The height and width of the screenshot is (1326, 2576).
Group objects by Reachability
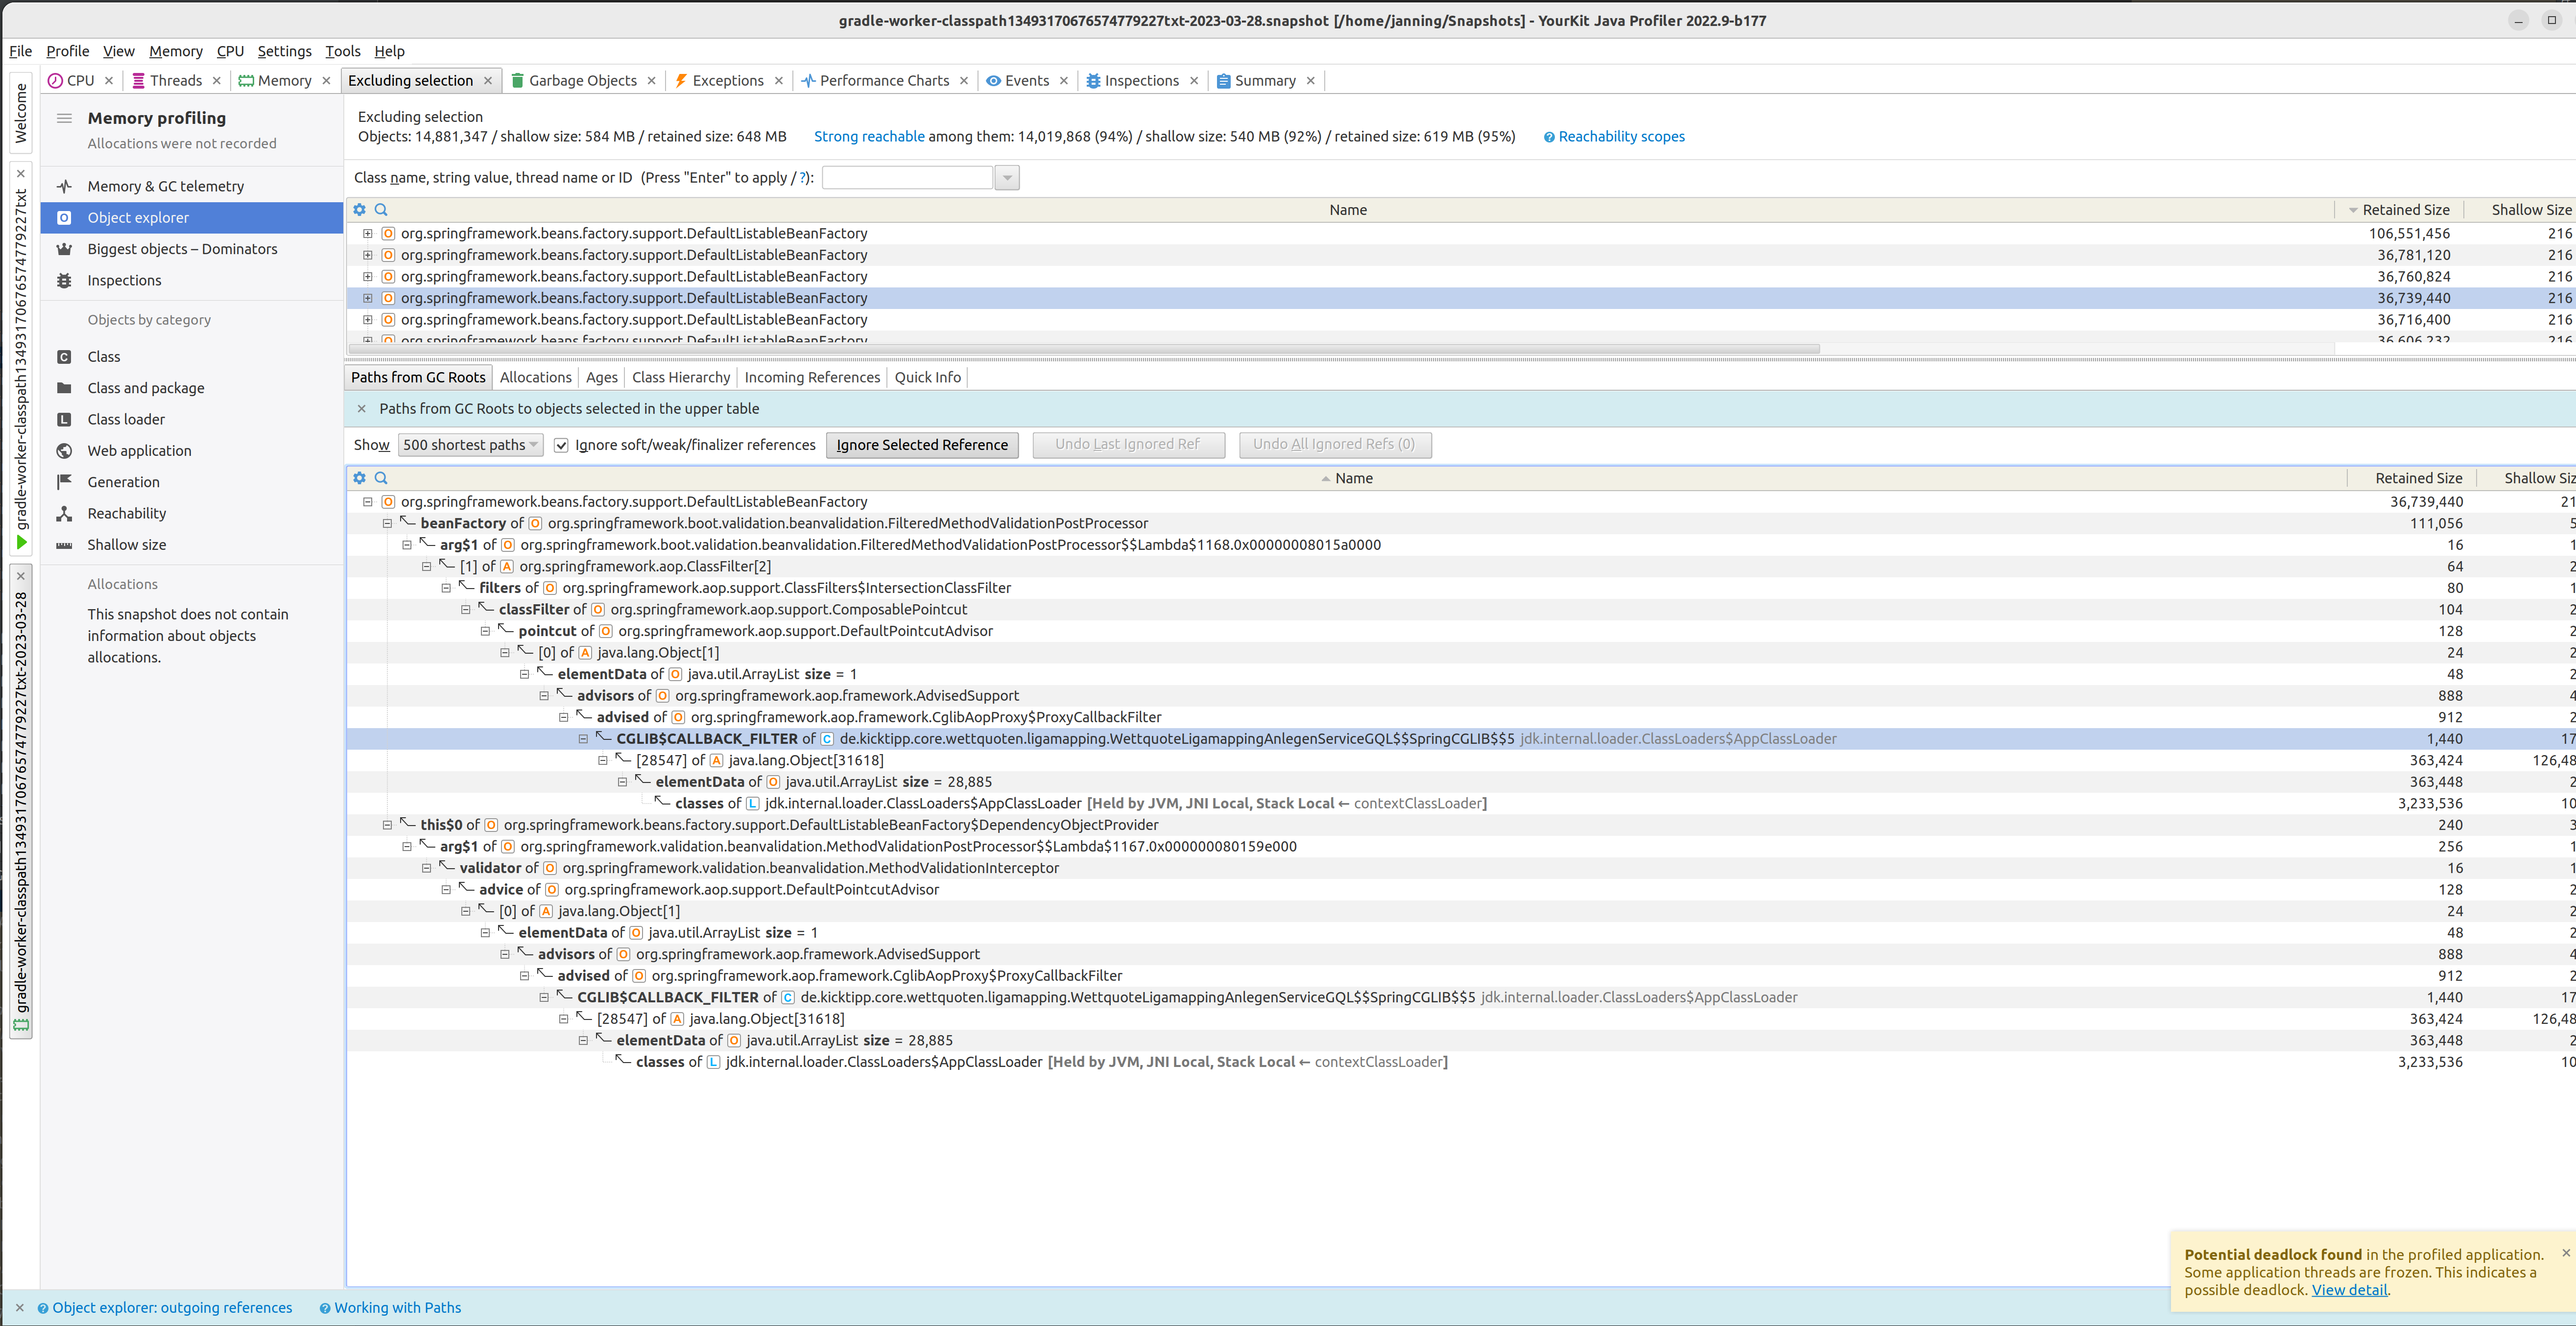pos(126,513)
